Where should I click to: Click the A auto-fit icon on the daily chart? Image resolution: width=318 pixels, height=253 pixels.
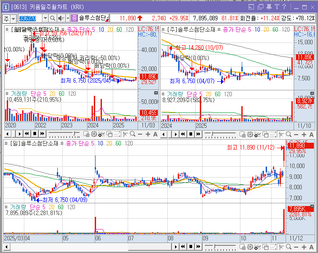coord(312,247)
